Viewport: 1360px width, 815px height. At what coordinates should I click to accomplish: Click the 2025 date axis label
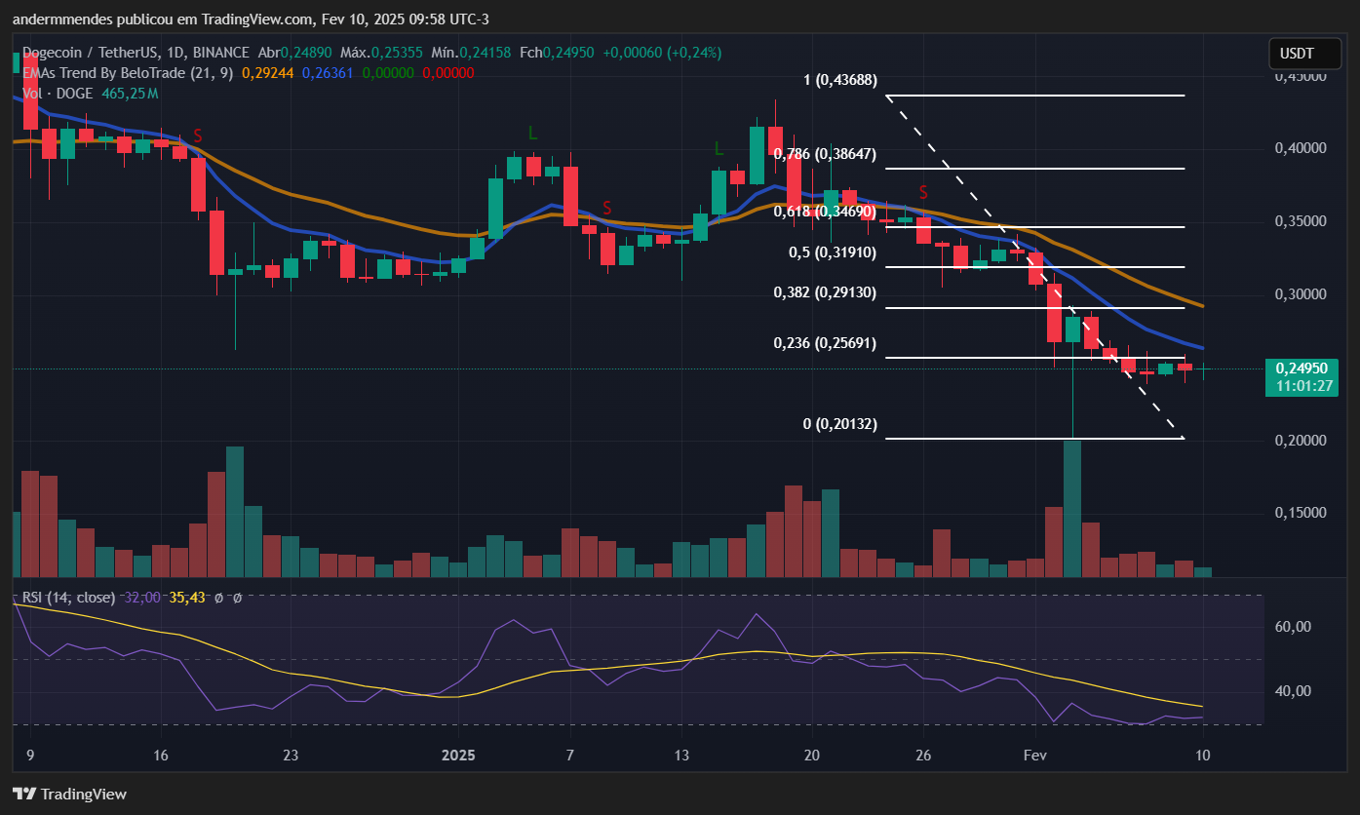click(458, 756)
